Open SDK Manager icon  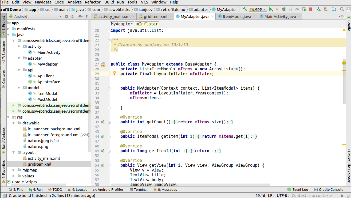(319, 9)
